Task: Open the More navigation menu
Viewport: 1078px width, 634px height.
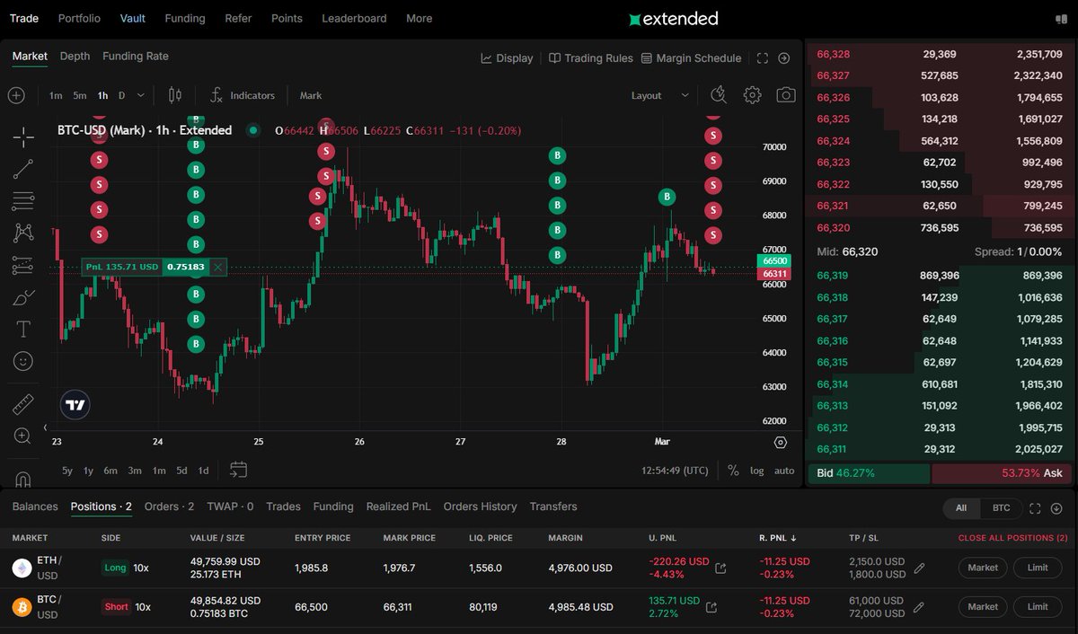Action: (x=419, y=18)
